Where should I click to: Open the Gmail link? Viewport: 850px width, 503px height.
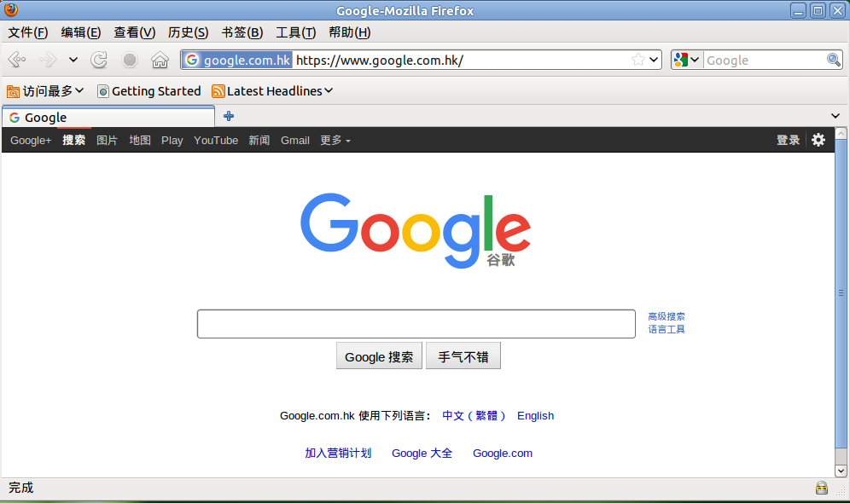(295, 140)
